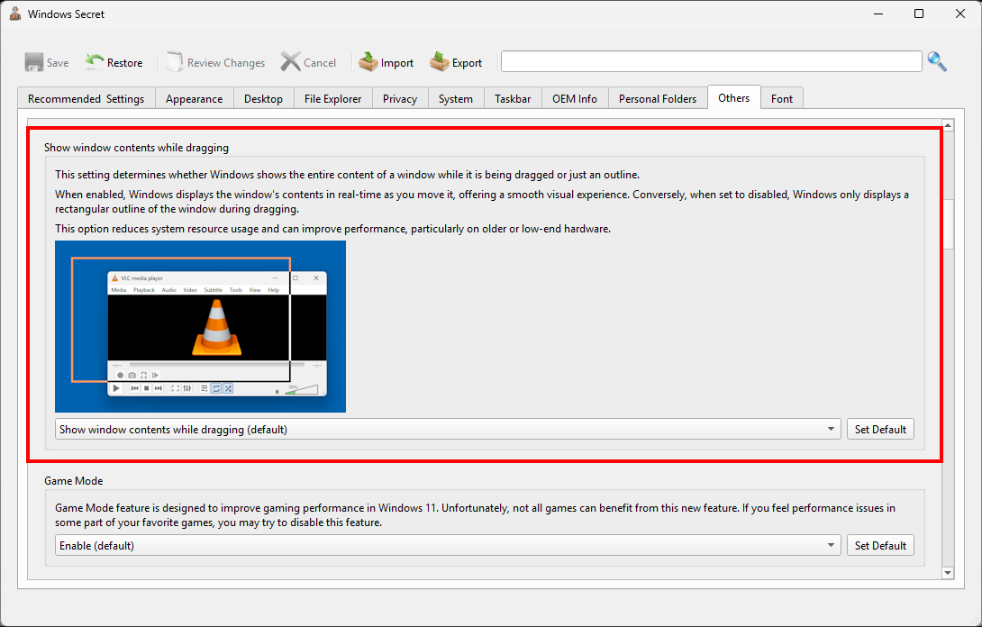Select the File Explorer tab
The width and height of the screenshot is (982, 627).
(x=333, y=98)
